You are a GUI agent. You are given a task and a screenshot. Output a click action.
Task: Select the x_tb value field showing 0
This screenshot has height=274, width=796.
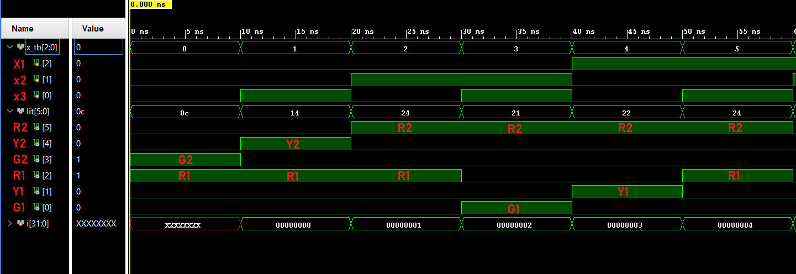pos(98,48)
